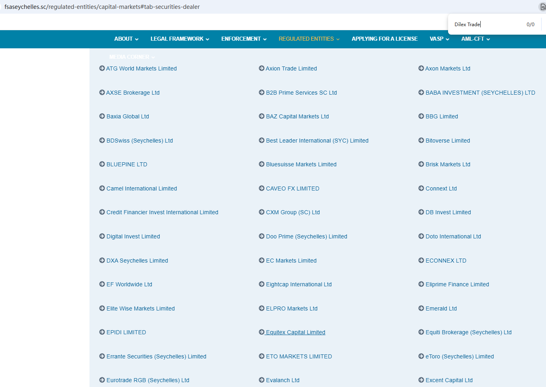Expand the ABOUT navigation menu
The height and width of the screenshot is (387, 546).
tap(126, 39)
